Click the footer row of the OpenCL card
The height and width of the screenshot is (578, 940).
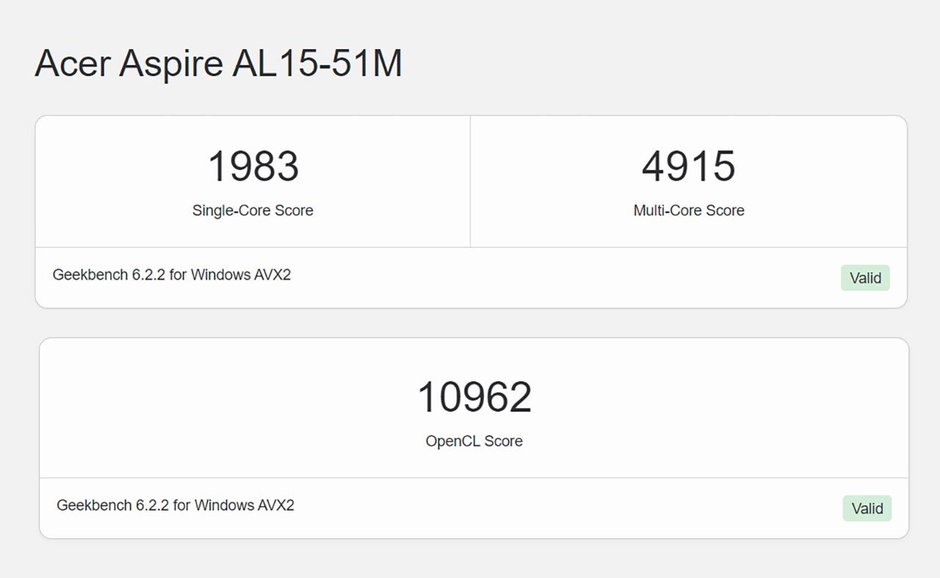tap(470, 507)
